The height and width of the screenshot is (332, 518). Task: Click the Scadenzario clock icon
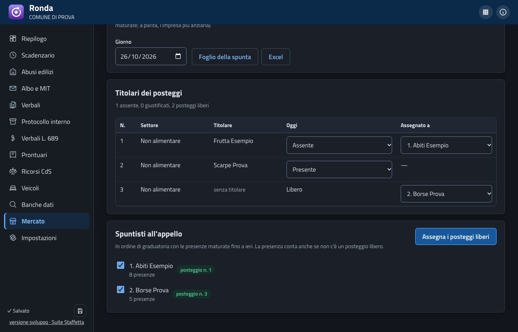click(x=13, y=55)
